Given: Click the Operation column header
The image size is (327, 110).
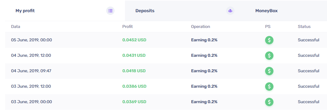Looking at the screenshot, I should [201, 27].
